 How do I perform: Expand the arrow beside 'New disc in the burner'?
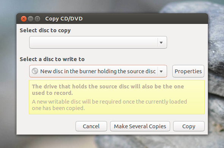click(x=161, y=71)
